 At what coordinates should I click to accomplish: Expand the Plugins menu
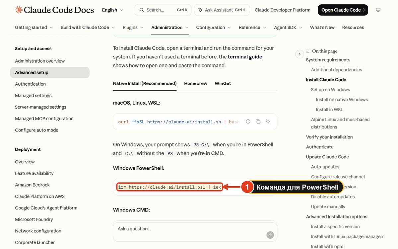coord(133,27)
